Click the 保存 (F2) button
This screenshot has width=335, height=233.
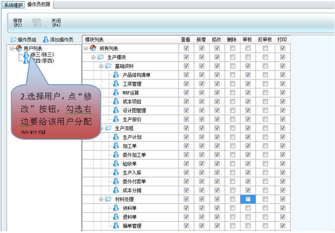coord(18,23)
